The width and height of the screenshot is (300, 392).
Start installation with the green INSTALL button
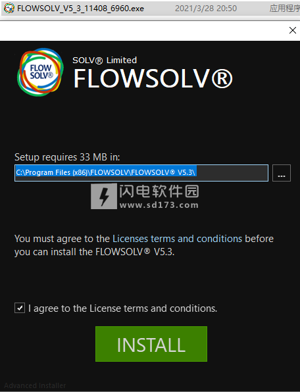[151, 344]
